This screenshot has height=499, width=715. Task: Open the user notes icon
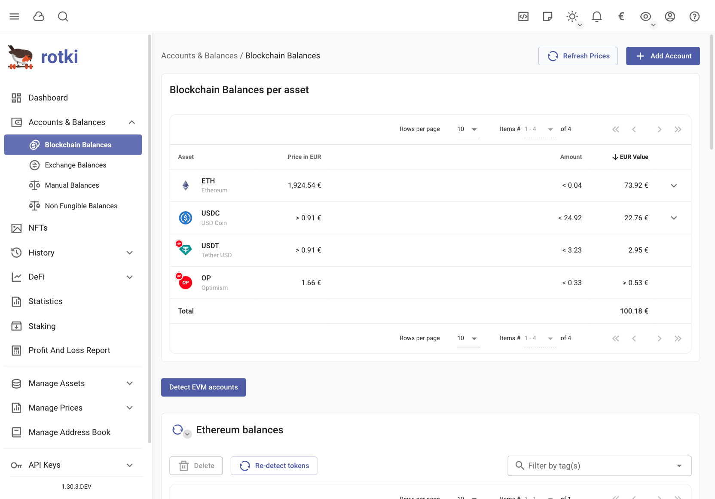point(548,16)
